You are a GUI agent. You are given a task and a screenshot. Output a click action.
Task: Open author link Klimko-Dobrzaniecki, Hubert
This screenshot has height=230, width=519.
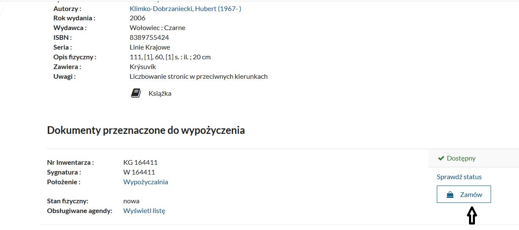(x=185, y=8)
